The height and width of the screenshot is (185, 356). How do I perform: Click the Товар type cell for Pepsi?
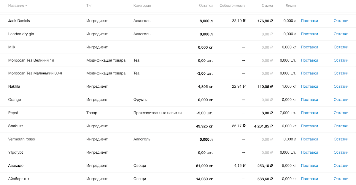(x=92, y=113)
